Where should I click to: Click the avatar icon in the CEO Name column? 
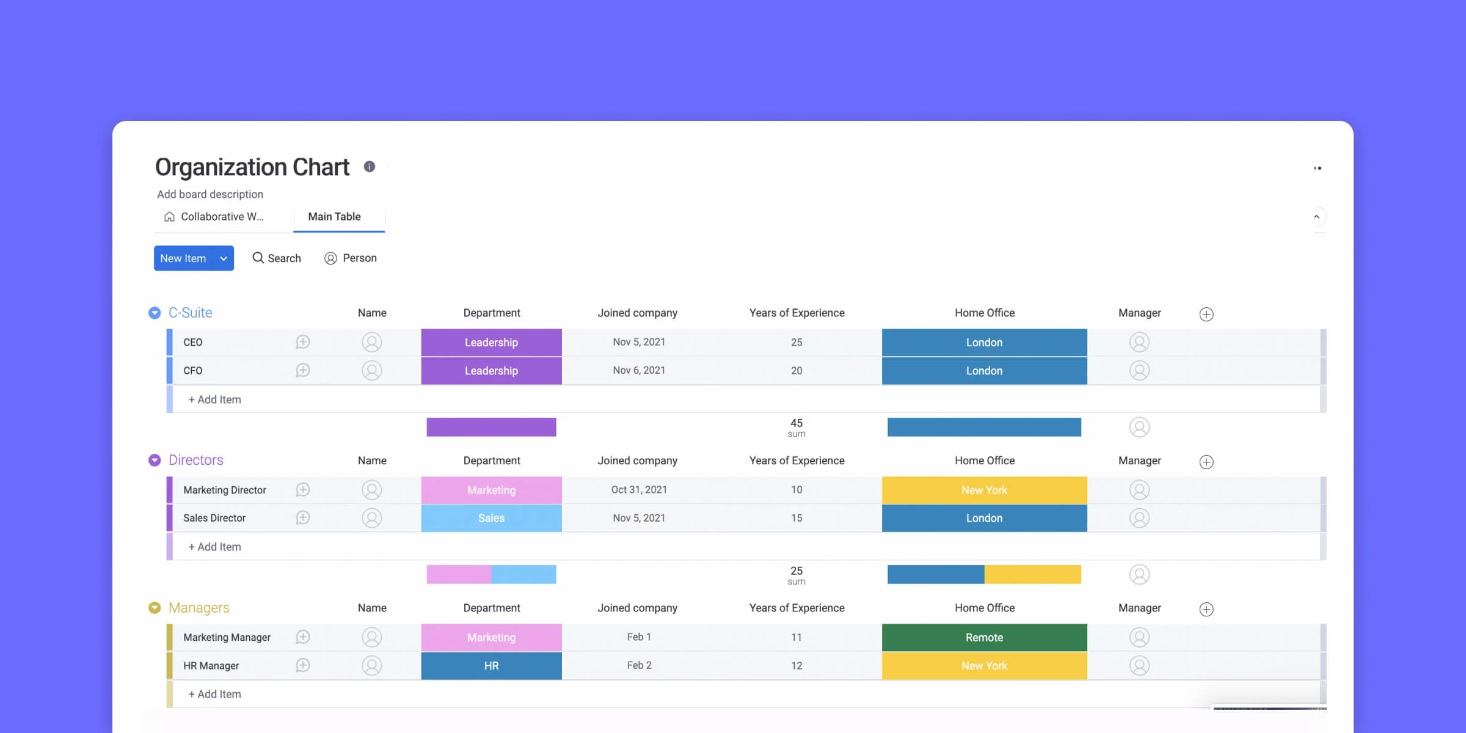[x=372, y=342]
